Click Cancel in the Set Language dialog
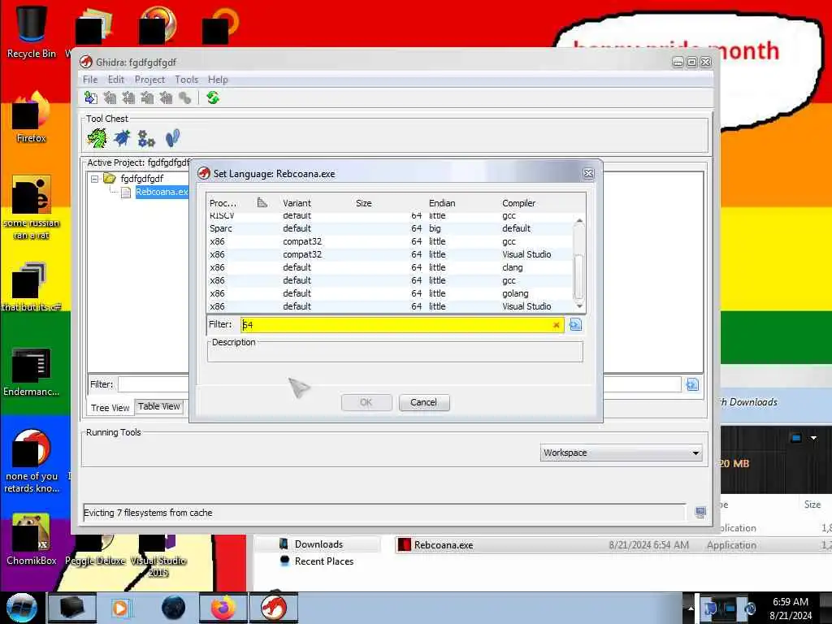 tap(424, 402)
